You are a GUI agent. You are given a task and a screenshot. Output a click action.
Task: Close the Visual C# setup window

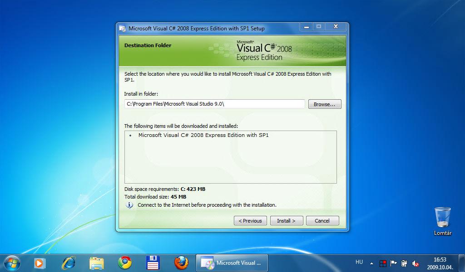(x=336, y=27)
